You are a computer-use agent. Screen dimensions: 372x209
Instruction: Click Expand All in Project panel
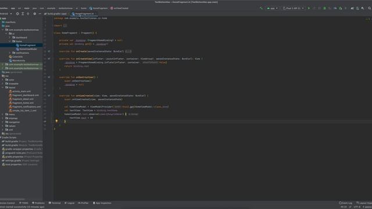tap(23, 14)
